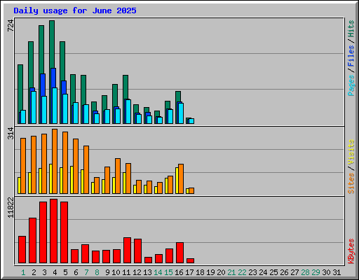The image size is (359, 280).
Task: Click the green Hits legend label
Action: [351, 29]
